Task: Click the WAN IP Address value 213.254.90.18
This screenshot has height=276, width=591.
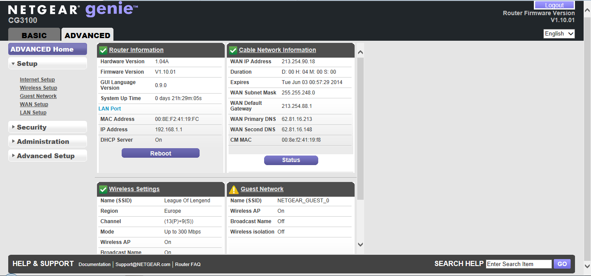Action: [x=298, y=62]
